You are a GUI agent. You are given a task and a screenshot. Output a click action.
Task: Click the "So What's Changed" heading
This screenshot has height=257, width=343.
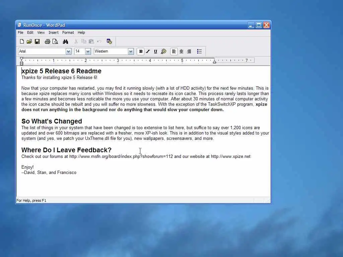pyautogui.click(x=52, y=121)
